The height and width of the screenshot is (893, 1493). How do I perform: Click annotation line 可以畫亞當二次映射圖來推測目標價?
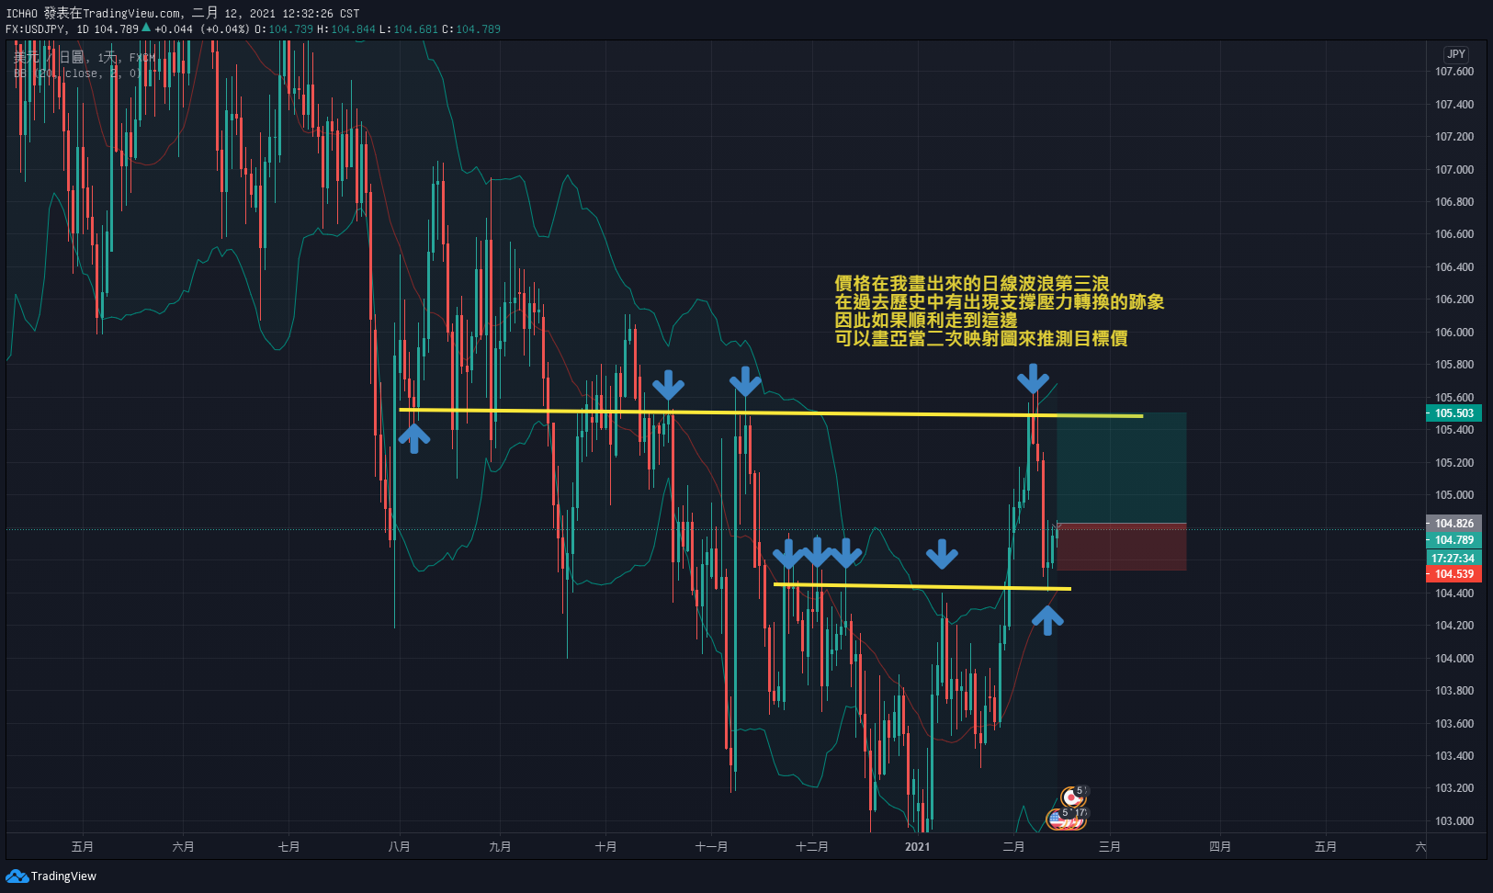(980, 339)
